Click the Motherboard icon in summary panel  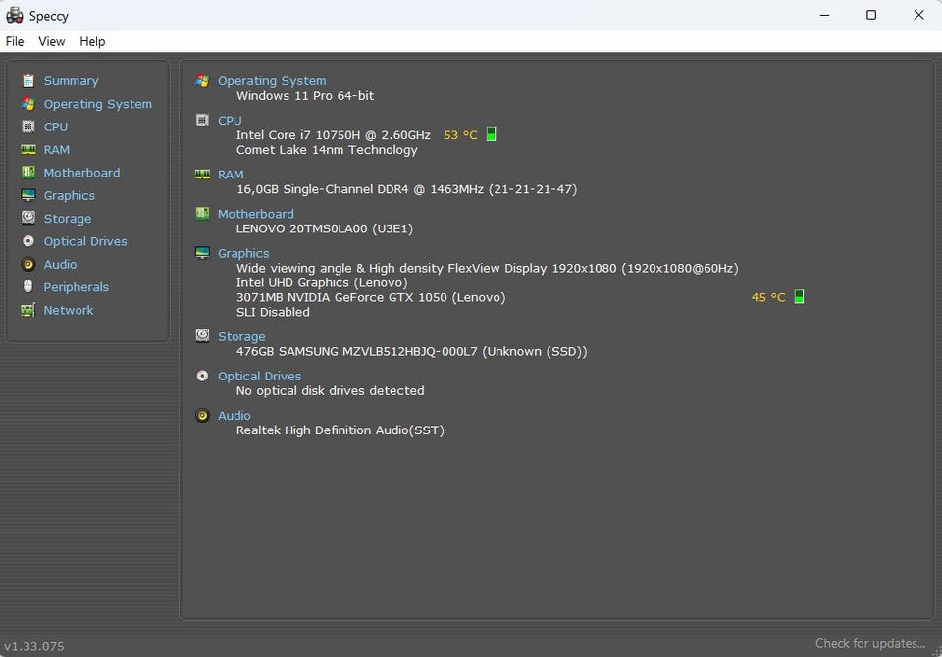202,213
